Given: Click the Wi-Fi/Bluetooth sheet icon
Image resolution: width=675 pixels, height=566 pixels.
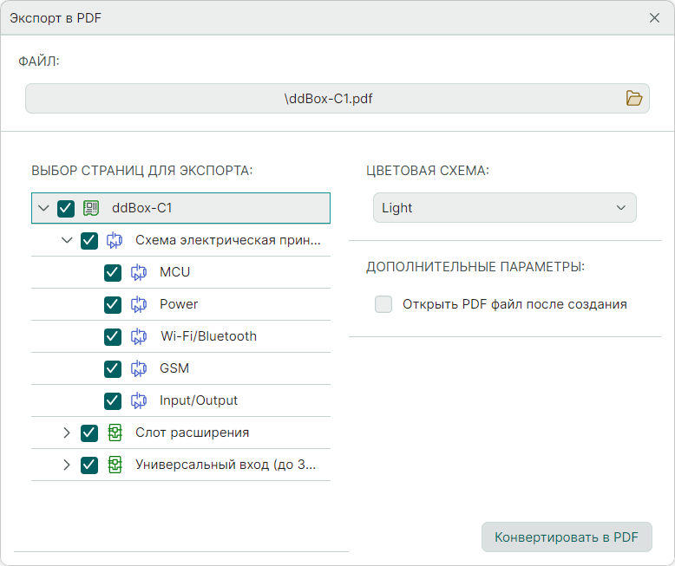Looking at the screenshot, I should coord(139,336).
